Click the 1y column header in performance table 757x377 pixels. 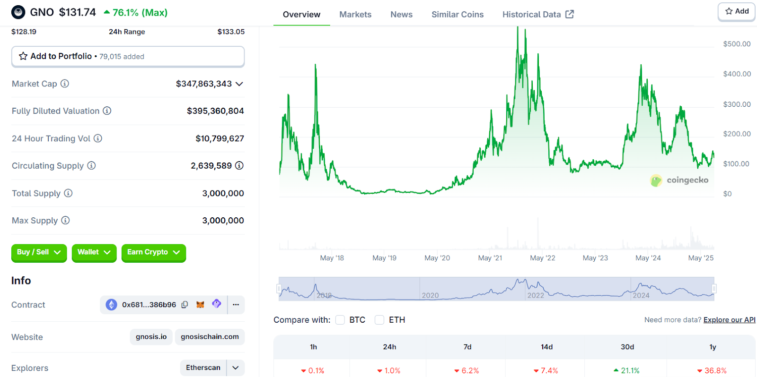coord(713,347)
